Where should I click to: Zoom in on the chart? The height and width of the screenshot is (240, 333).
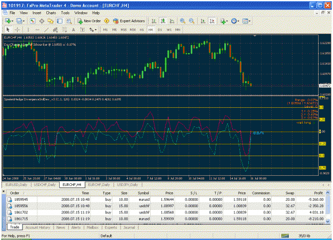tap(182, 21)
